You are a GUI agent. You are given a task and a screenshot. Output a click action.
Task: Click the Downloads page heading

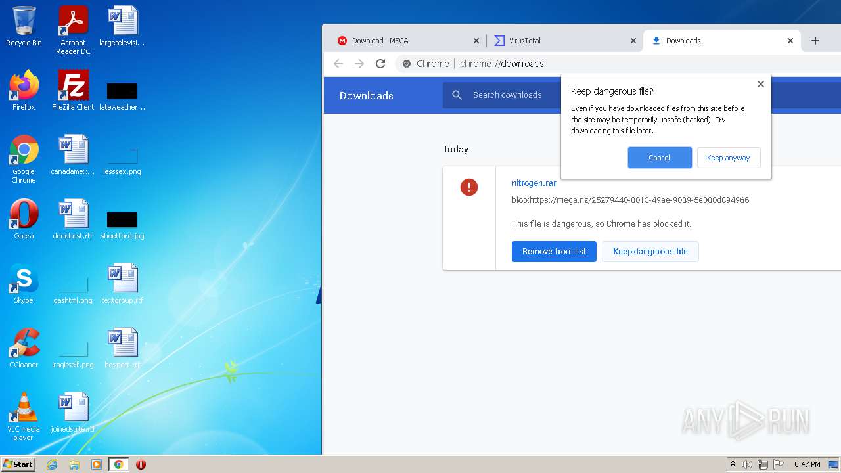click(366, 96)
